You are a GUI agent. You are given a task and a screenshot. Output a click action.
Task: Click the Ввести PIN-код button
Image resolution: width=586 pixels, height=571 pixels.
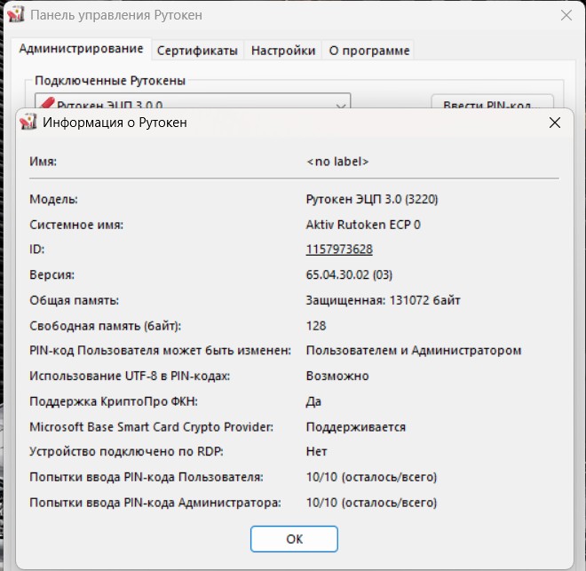492,102
